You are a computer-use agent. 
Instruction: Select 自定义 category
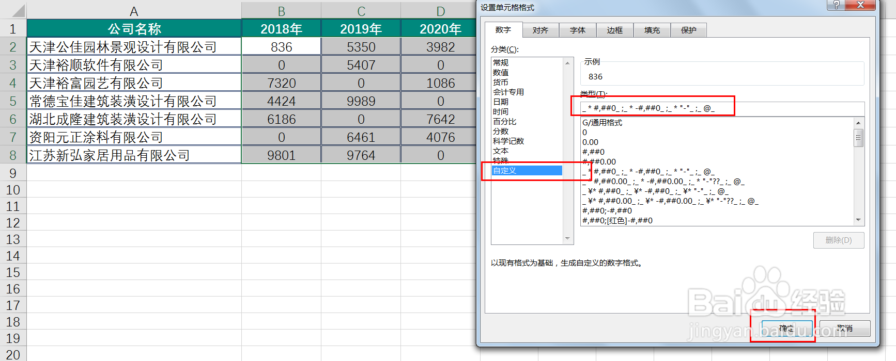pos(527,170)
